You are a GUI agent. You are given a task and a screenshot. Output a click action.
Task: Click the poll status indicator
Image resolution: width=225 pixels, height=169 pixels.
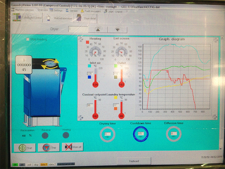click(29, 164)
